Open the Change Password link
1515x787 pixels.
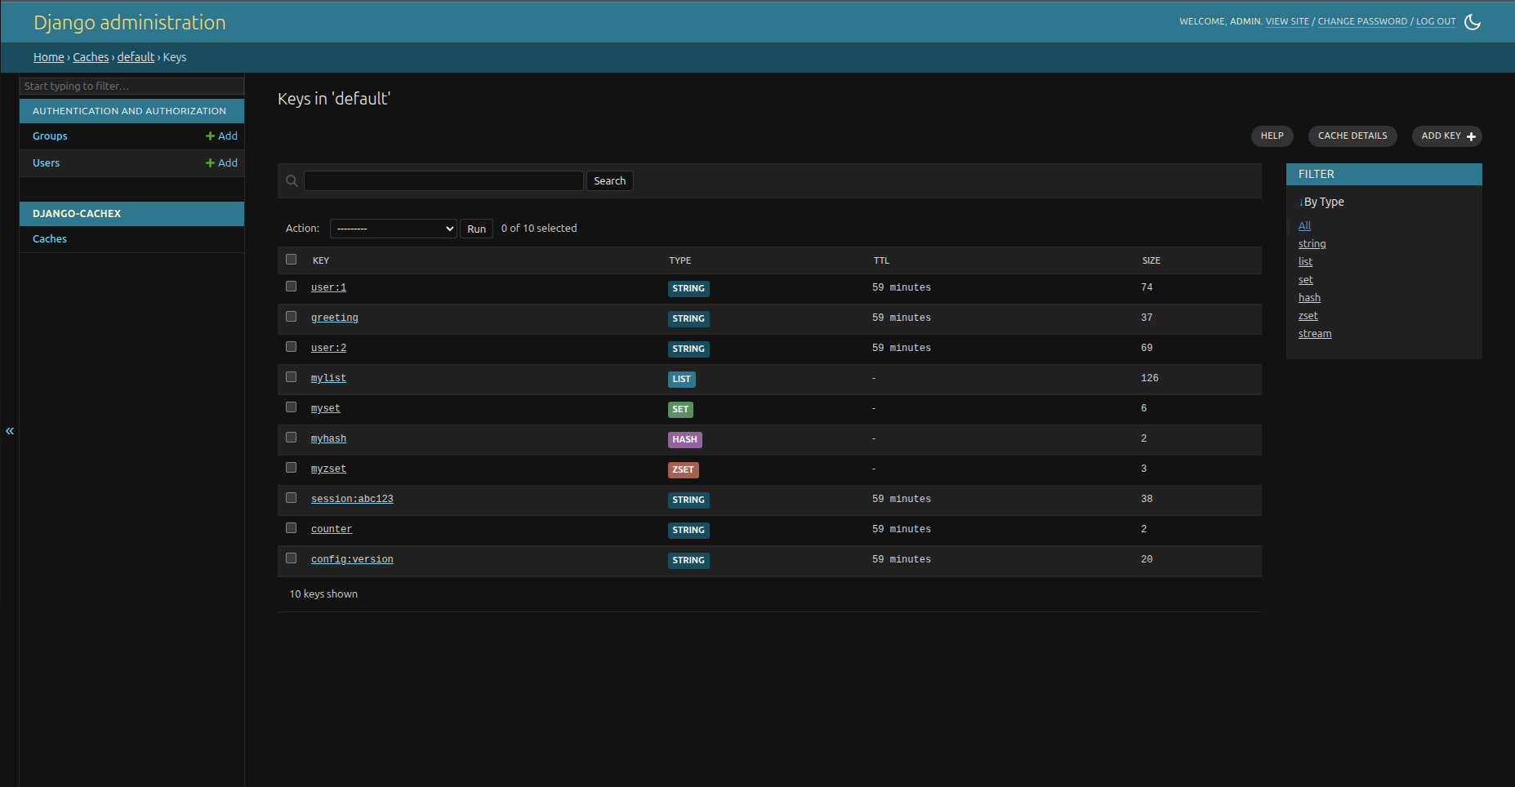click(1362, 22)
